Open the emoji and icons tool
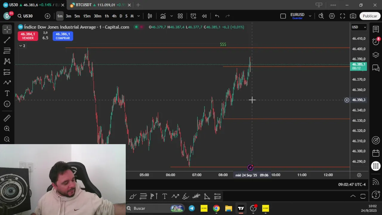382x215 pixels. click(7, 104)
